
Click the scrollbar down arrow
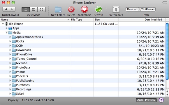167,95
